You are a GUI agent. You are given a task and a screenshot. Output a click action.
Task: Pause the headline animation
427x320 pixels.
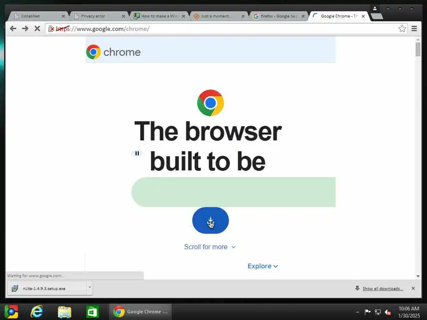pyautogui.click(x=137, y=153)
